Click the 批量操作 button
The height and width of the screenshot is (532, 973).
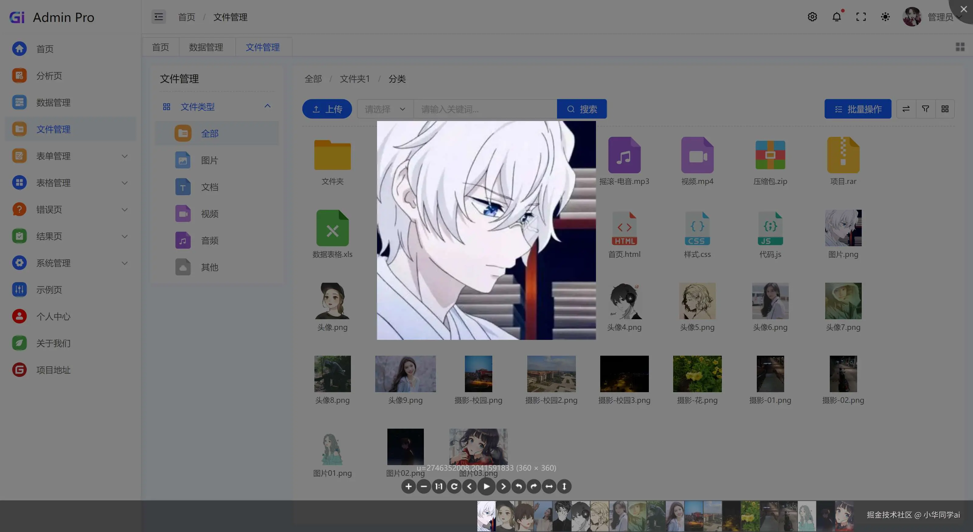[857, 109]
